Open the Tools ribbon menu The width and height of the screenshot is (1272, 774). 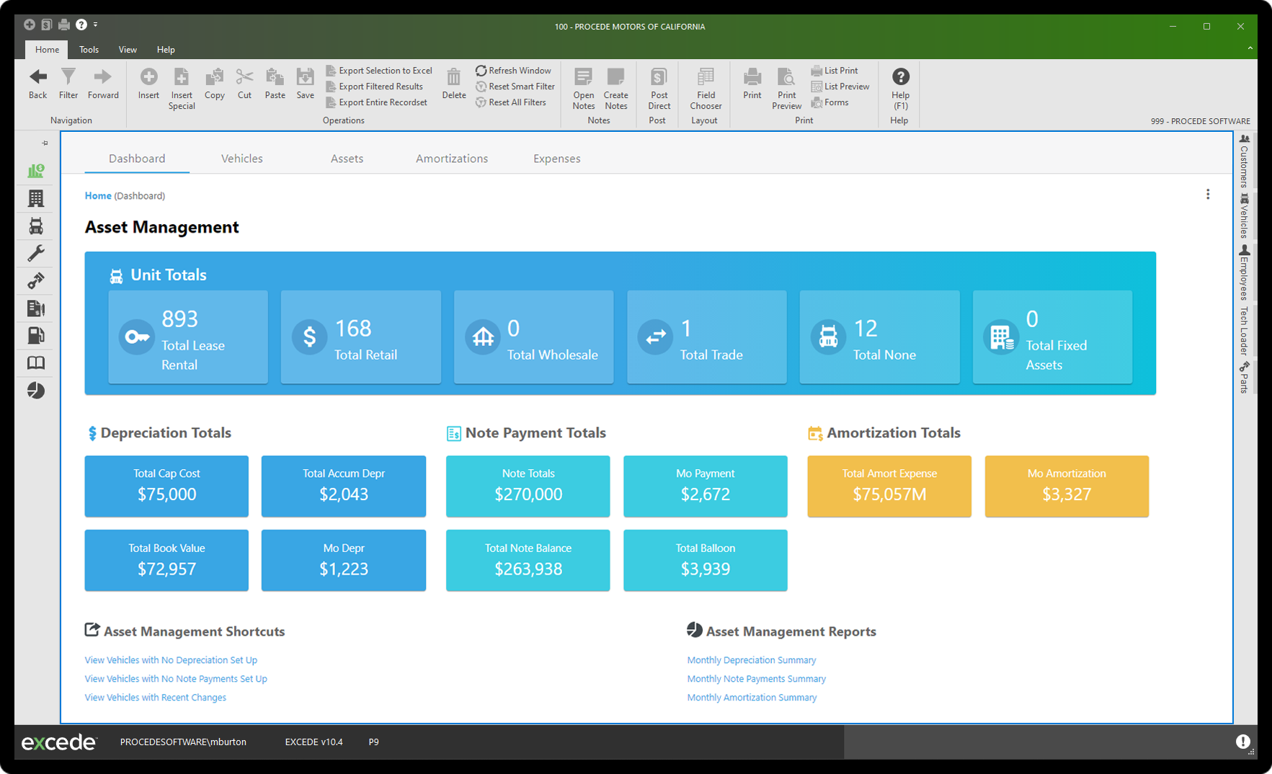(89, 50)
